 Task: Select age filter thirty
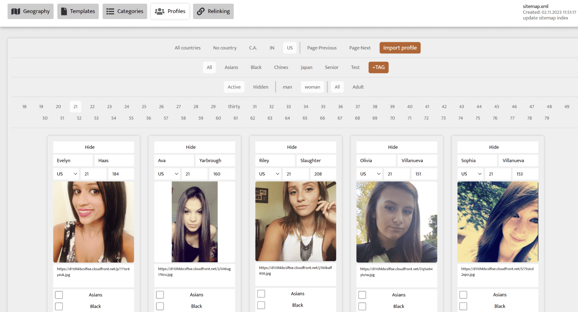(x=234, y=107)
